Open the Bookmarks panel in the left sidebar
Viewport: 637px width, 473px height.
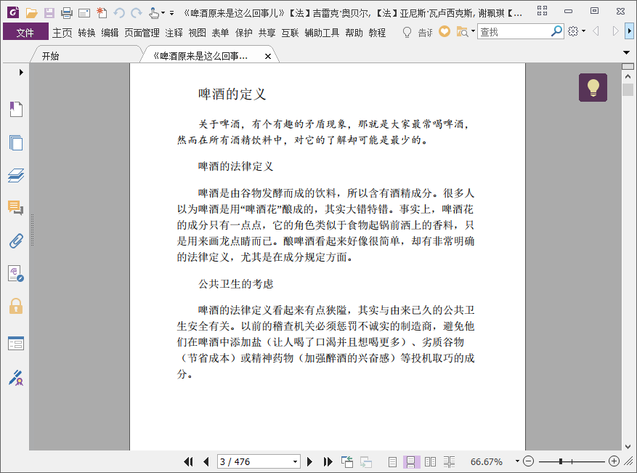coord(16,109)
